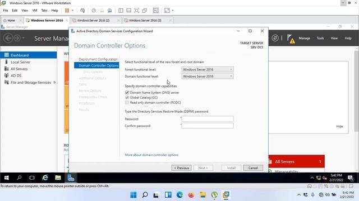Click the Install button in wizard
Screen dimensions: 359x201
(231, 168)
